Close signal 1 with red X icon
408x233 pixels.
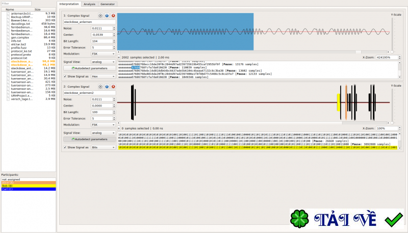click(113, 16)
